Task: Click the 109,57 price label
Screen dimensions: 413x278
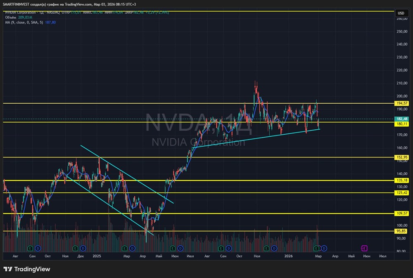Action: 401,214
